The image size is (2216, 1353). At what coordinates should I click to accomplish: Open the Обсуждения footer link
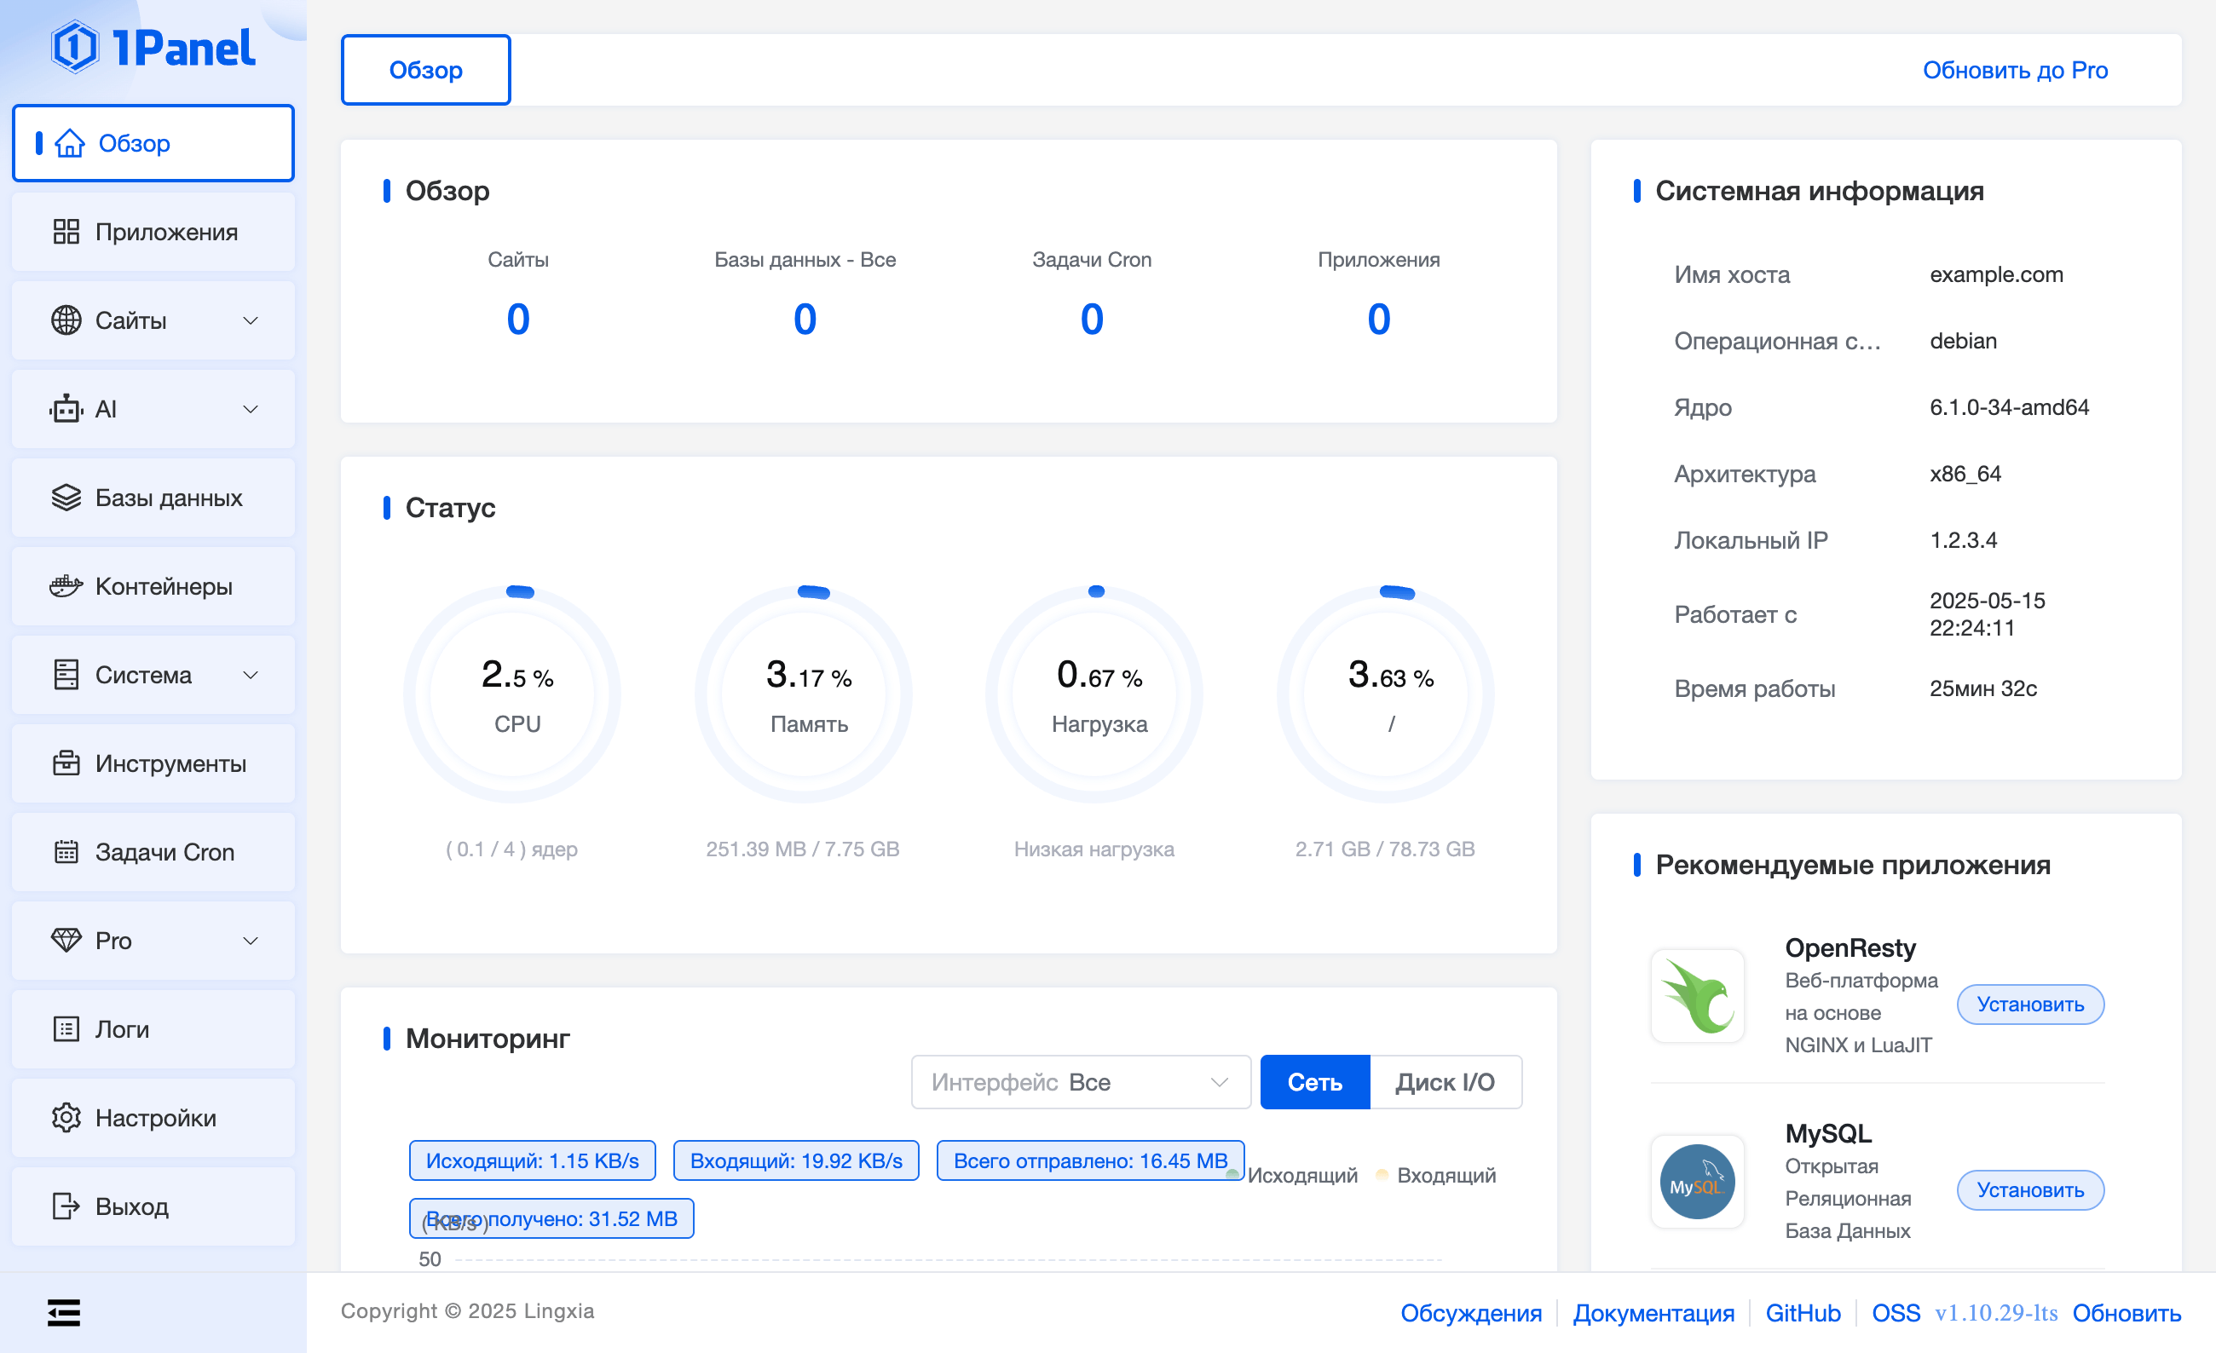point(1470,1313)
